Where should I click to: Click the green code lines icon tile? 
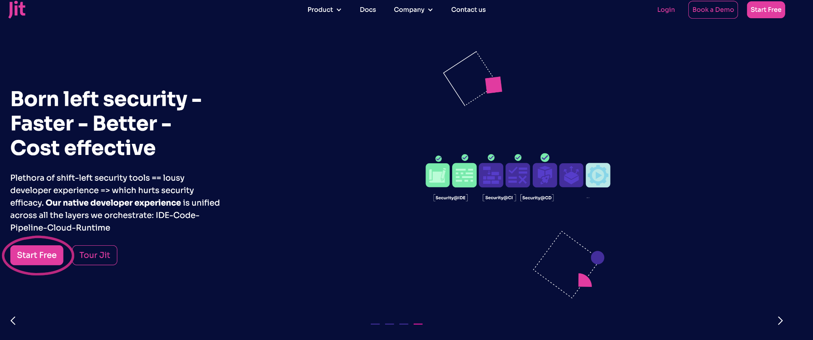coord(464,175)
